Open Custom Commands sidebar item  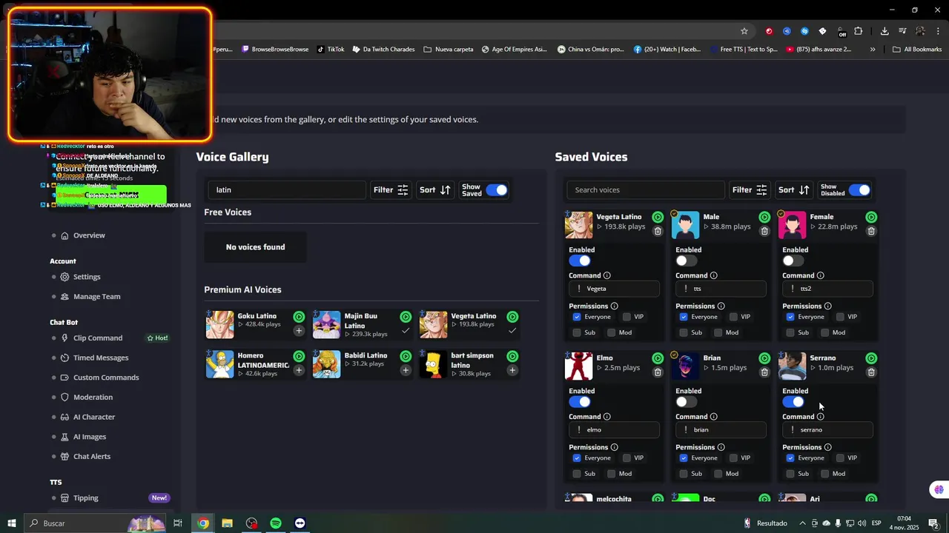click(106, 378)
